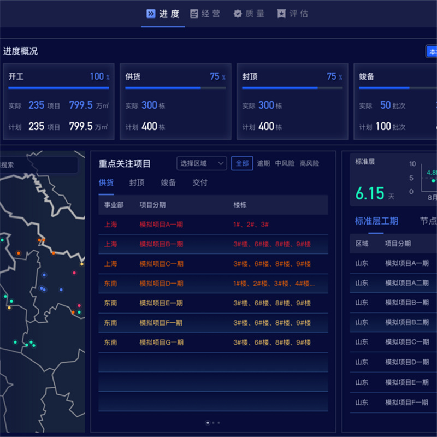This screenshot has height=437, width=437.
Task: Click the 模拟项目E一期 row under 东南
Action: (213, 303)
